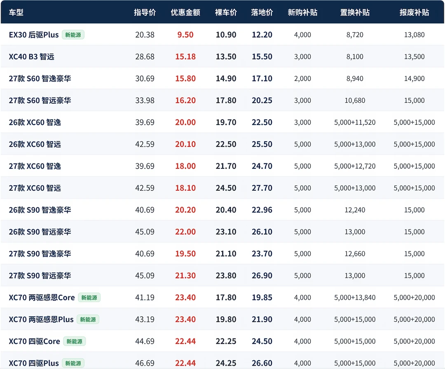The width and height of the screenshot is (445, 369).
Task: Click the 新能源 badge beside XC70 两驱感恩Core
Action: 89,298
